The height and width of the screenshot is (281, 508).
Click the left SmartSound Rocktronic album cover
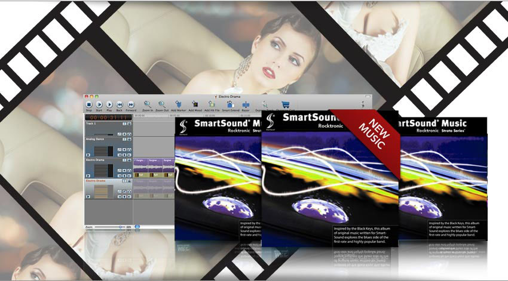pyautogui.click(x=218, y=179)
